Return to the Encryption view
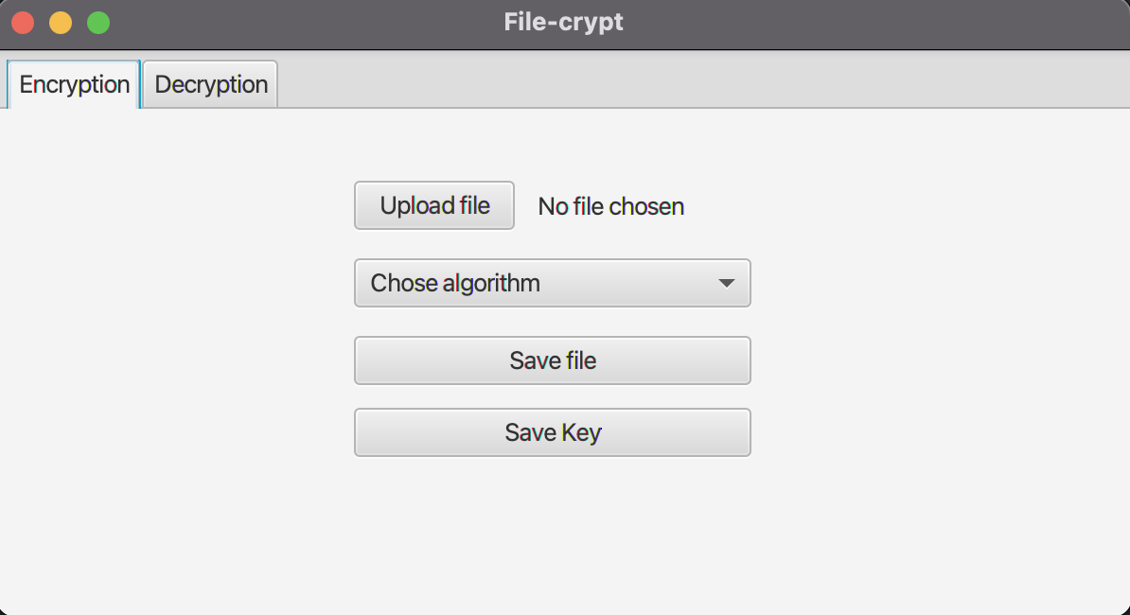The image size is (1130, 615). pyautogui.click(x=73, y=84)
